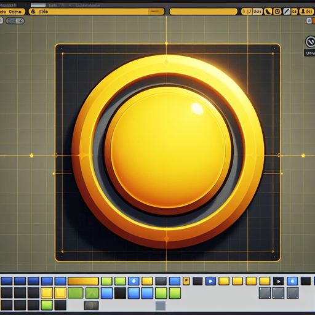Click the document icon at the canvas top-right corner

click(x=309, y=20)
